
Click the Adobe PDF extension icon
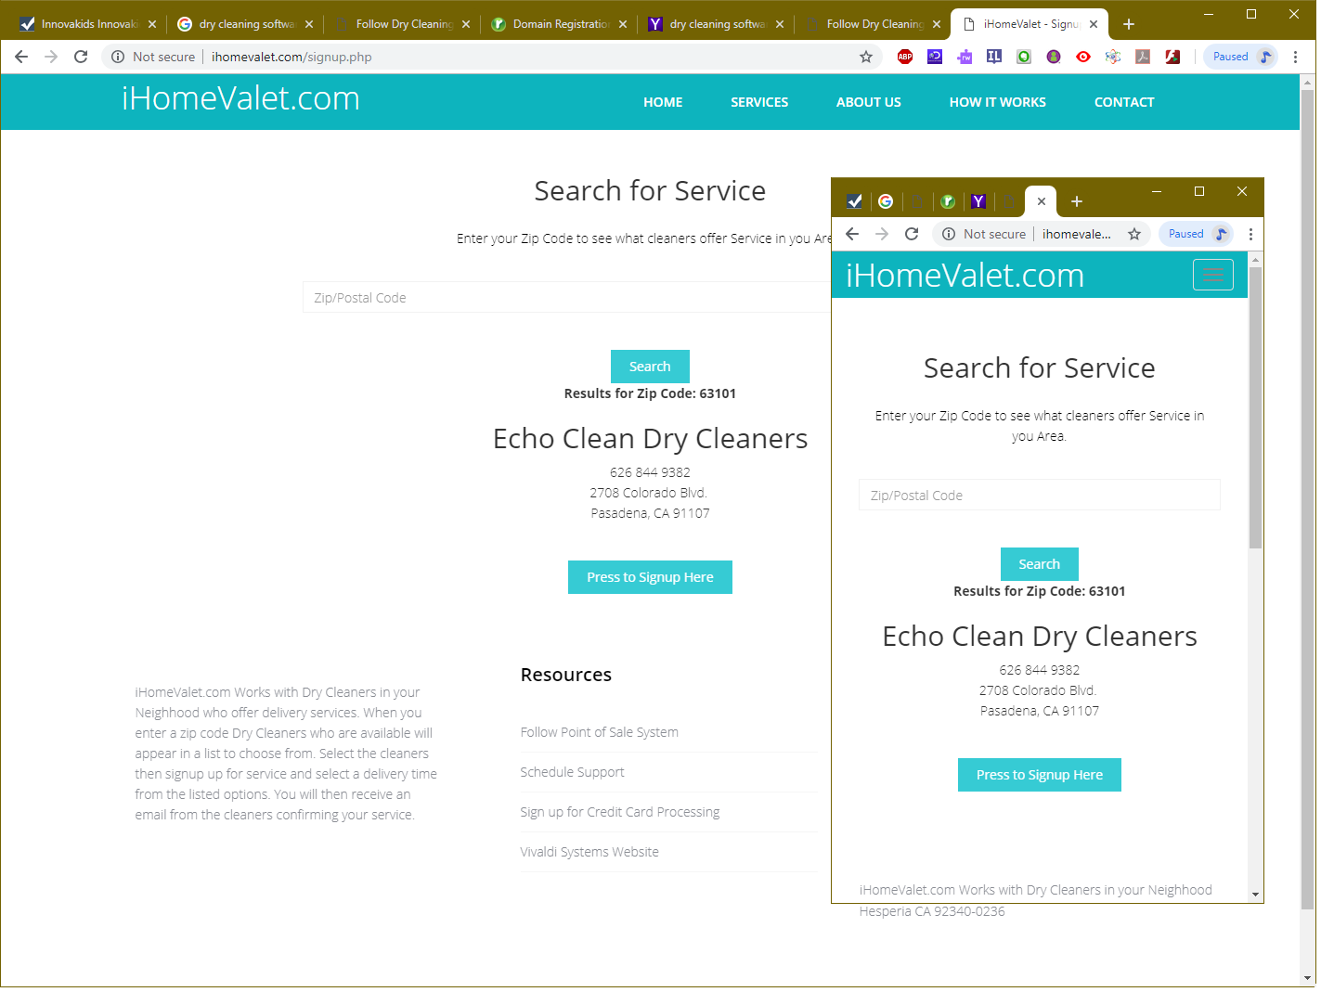(1143, 57)
